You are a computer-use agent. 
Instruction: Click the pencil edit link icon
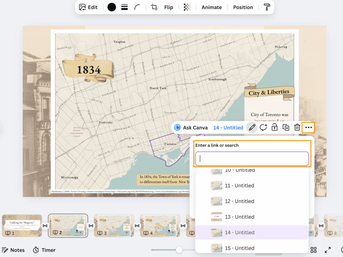(x=252, y=127)
